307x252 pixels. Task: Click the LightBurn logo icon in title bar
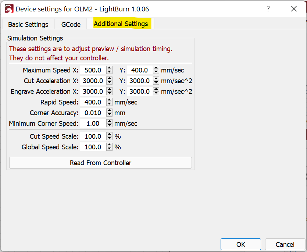coord(9,9)
